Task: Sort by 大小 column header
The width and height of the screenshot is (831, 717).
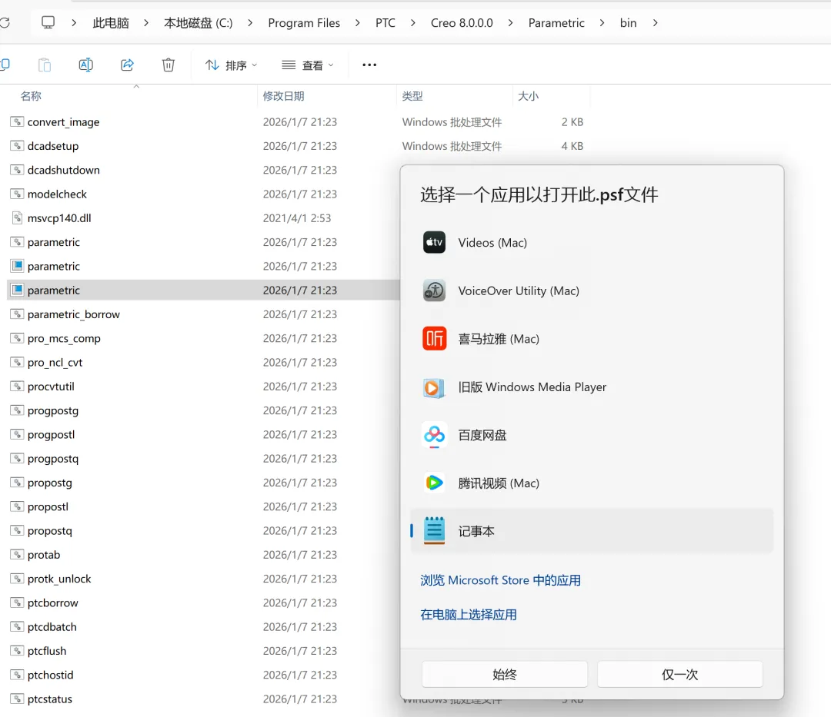Action: (x=529, y=96)
